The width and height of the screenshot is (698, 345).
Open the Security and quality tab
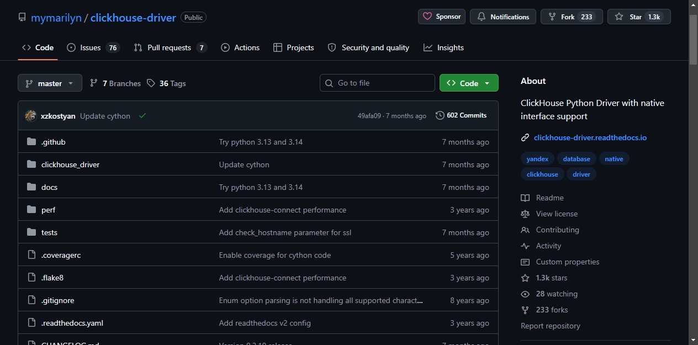click(368, 47)
